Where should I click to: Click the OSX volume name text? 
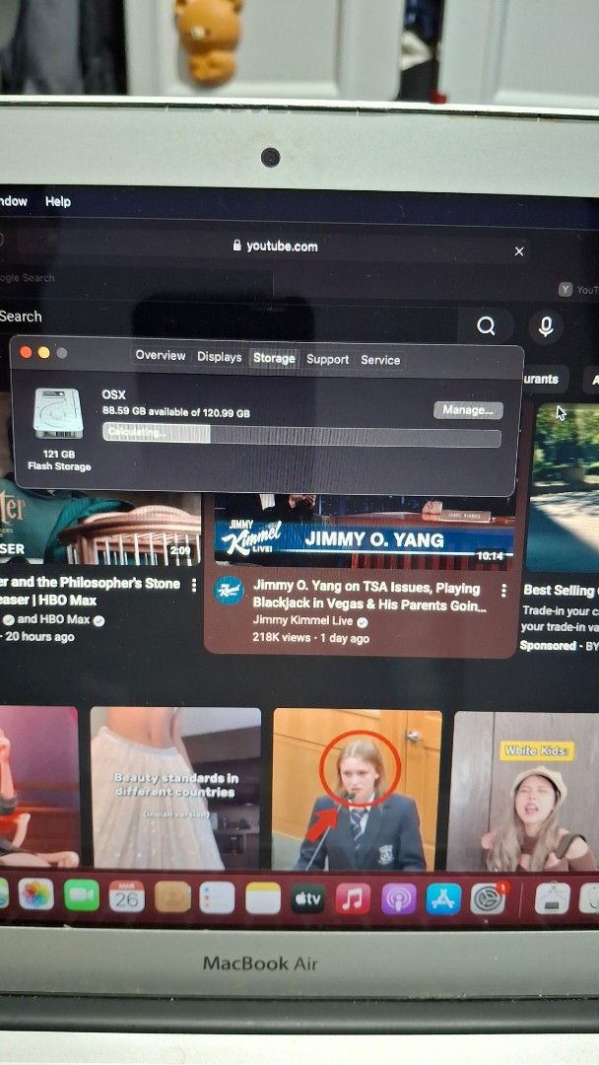click(113, 394)
